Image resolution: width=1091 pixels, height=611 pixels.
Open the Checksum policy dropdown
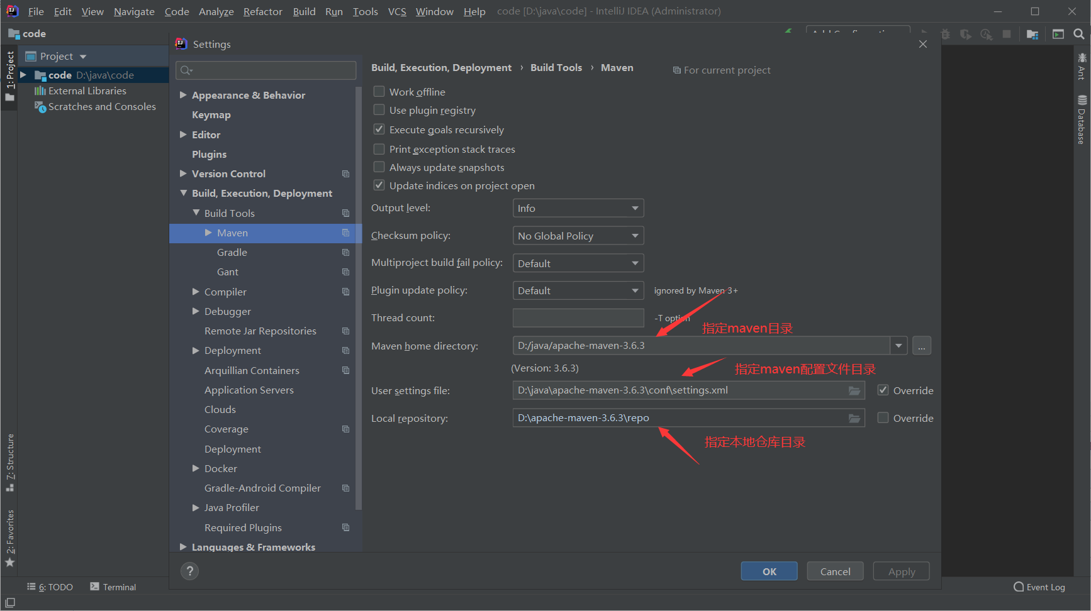578,236
